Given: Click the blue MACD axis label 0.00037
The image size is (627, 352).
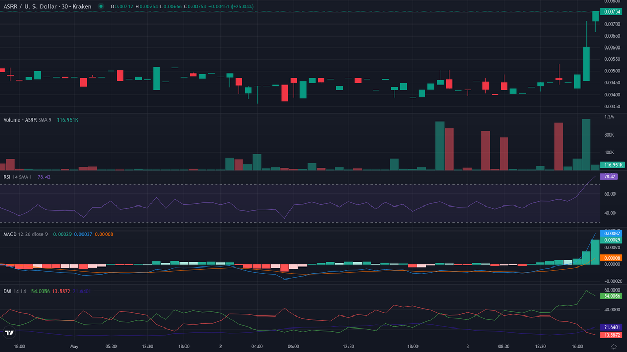Looking at the screenshot, I should (x=612, y=233).
